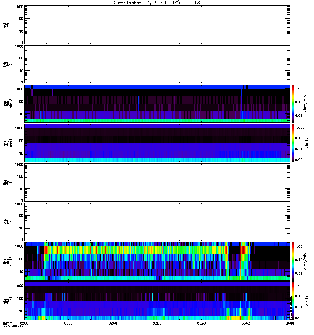
Task: Click the 'thc fbk edc12' y-axis label
Action: (x=8, y=261)
